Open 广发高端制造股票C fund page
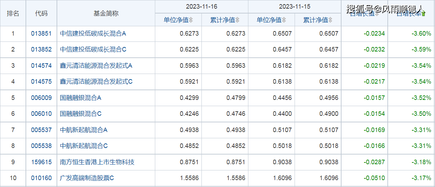Screen dimensions: 435x187 click(x=87, y=178)
